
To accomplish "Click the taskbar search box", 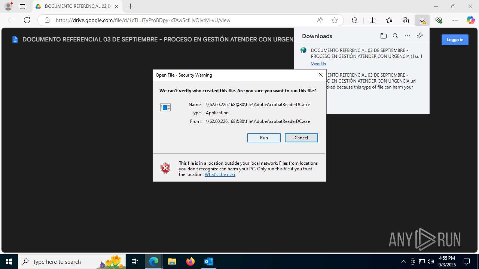I will (x=72, y=262).
